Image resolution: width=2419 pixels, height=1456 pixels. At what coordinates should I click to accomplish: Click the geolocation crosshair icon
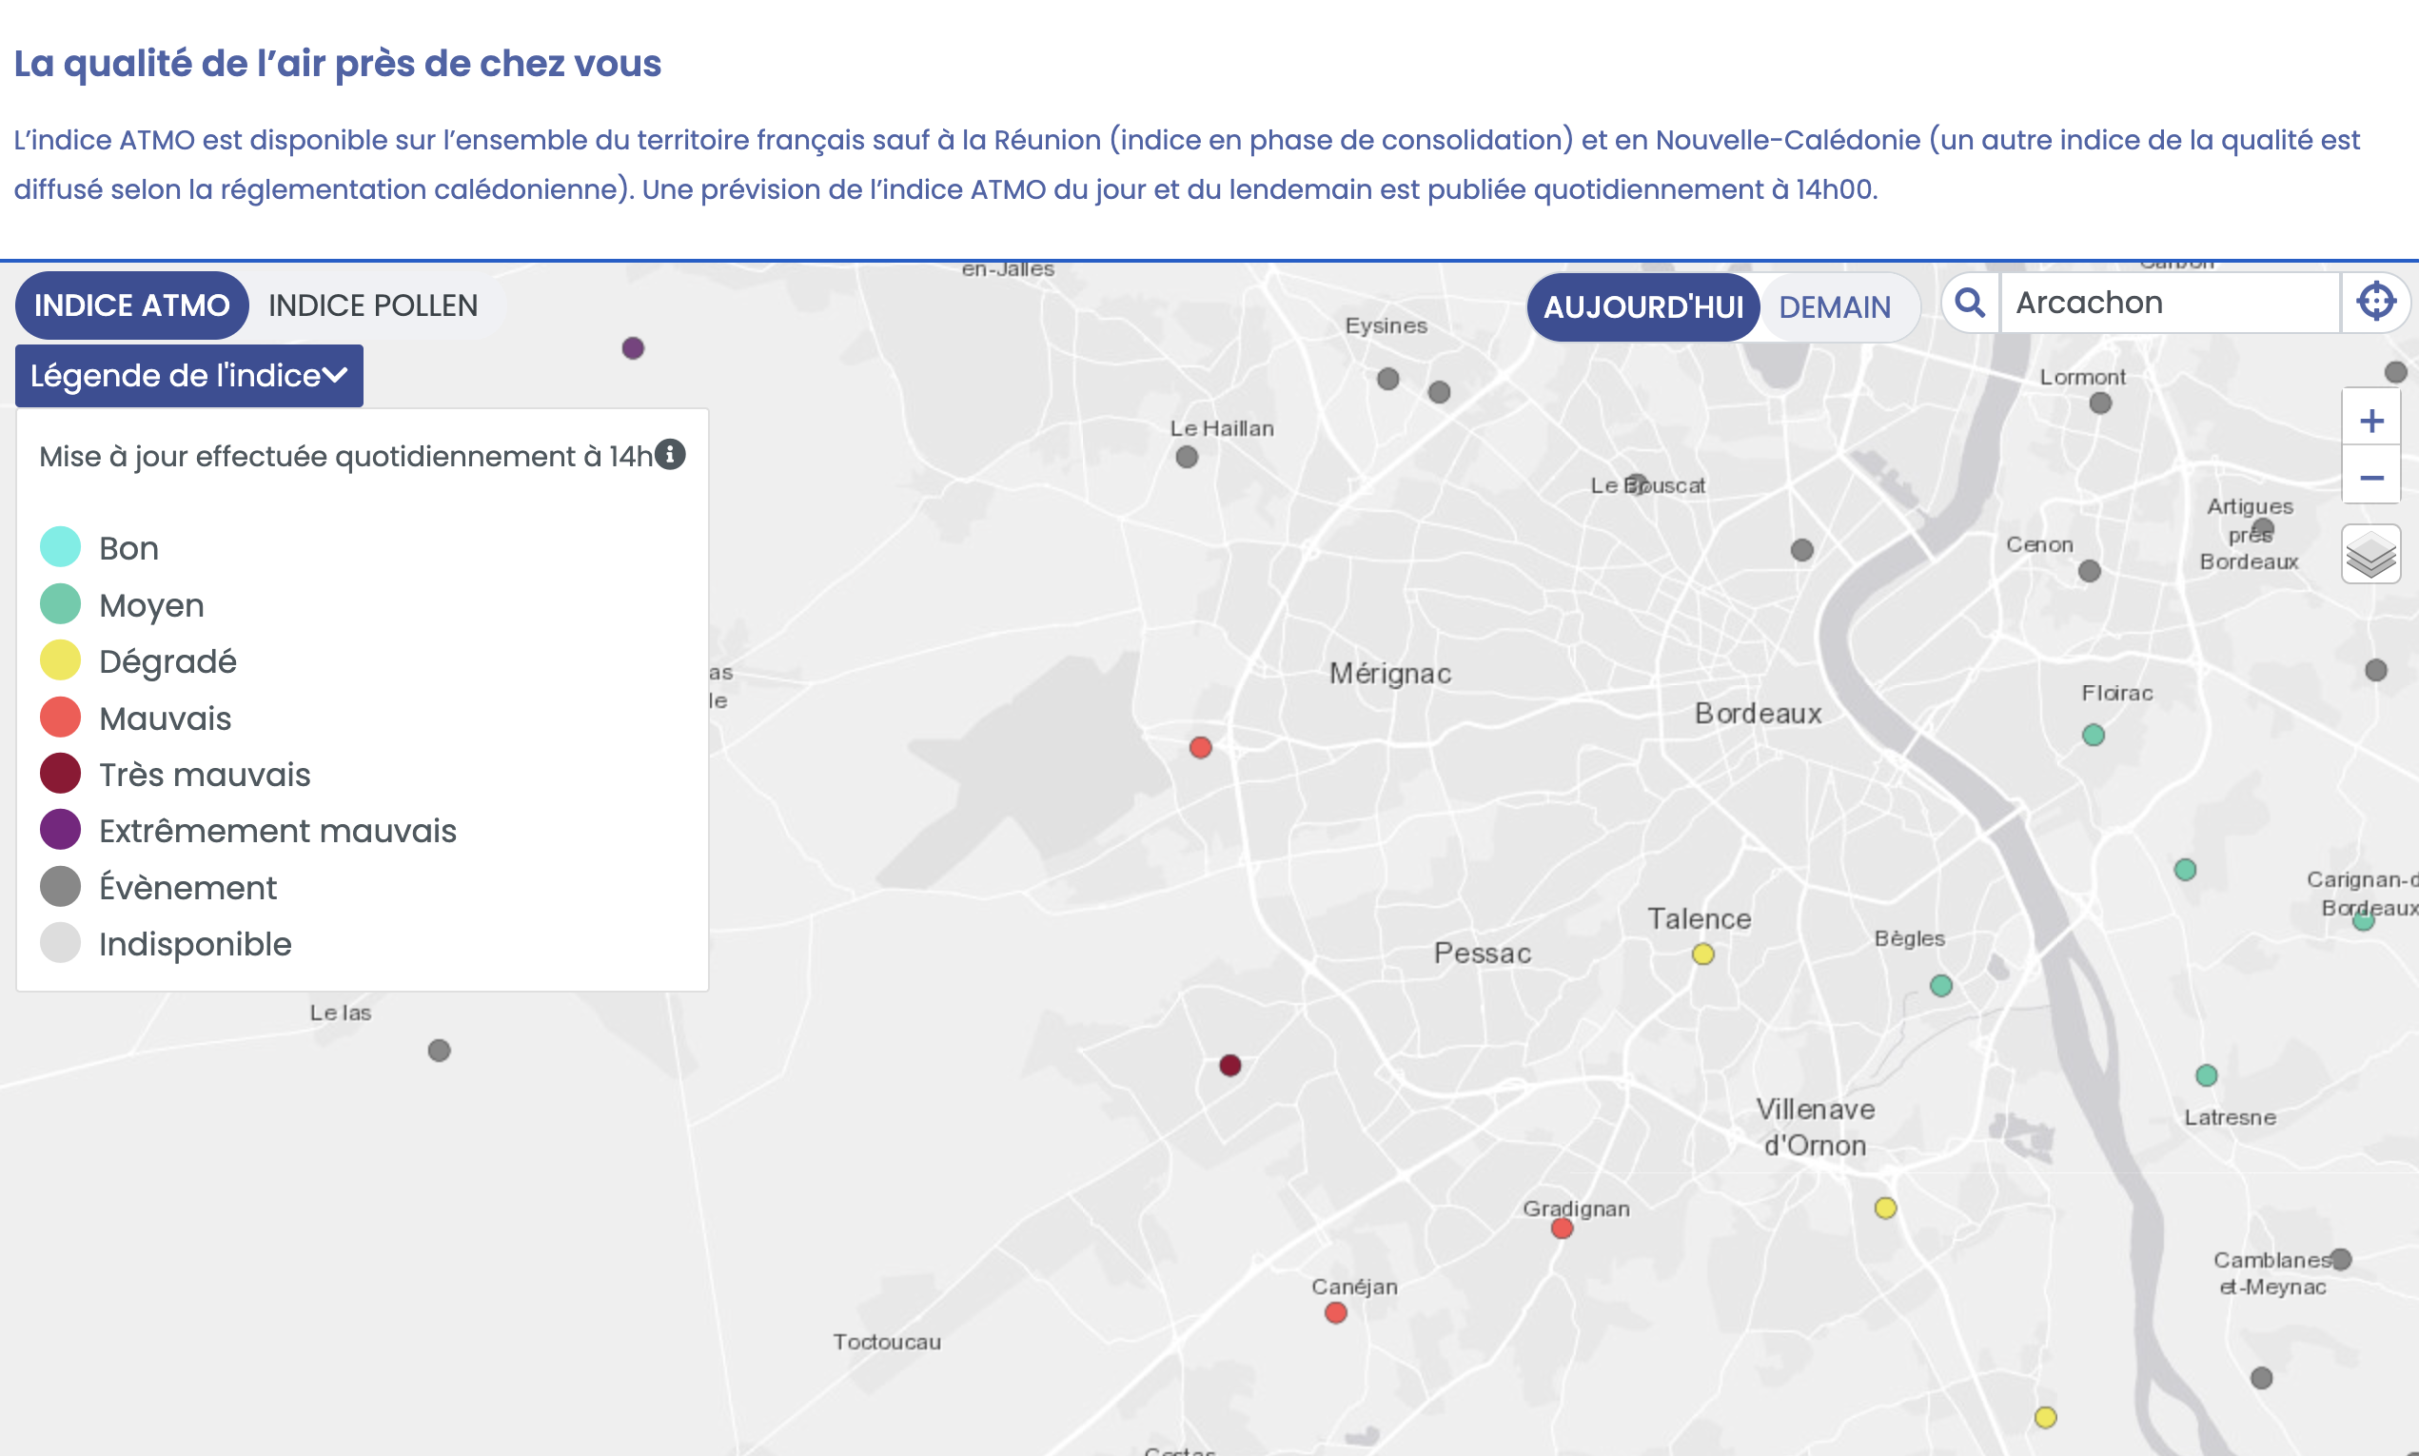click(x=2376, y=303)
